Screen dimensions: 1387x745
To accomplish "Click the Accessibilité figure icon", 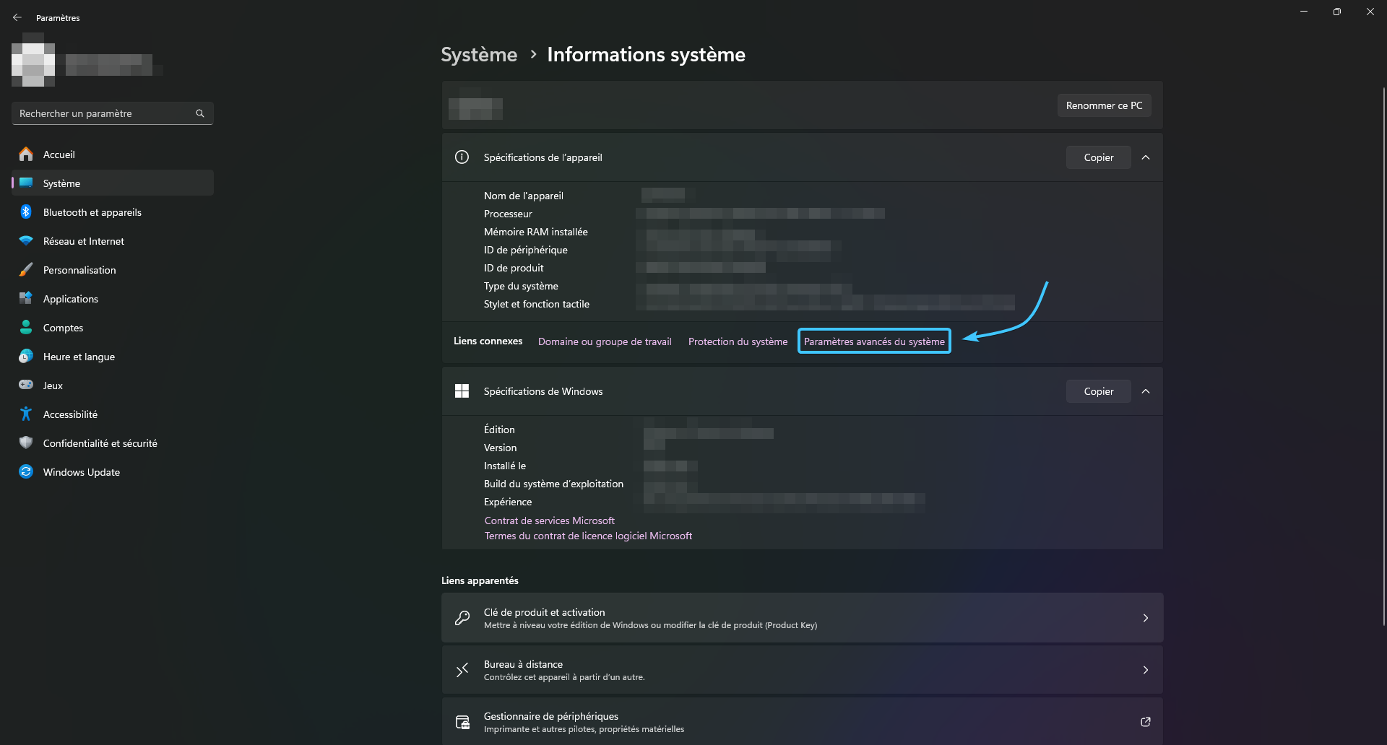I will [x=26, y=414].
